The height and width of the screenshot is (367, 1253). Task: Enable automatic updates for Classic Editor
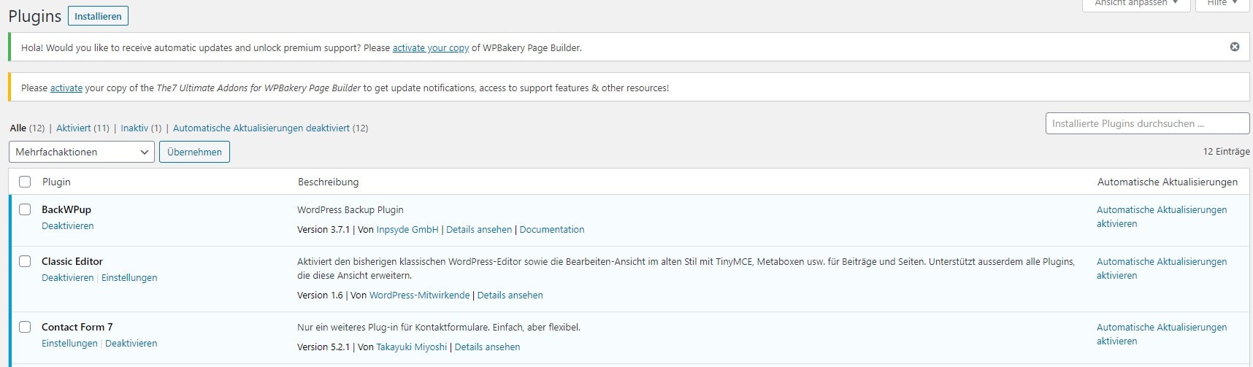coord(1162,269)
